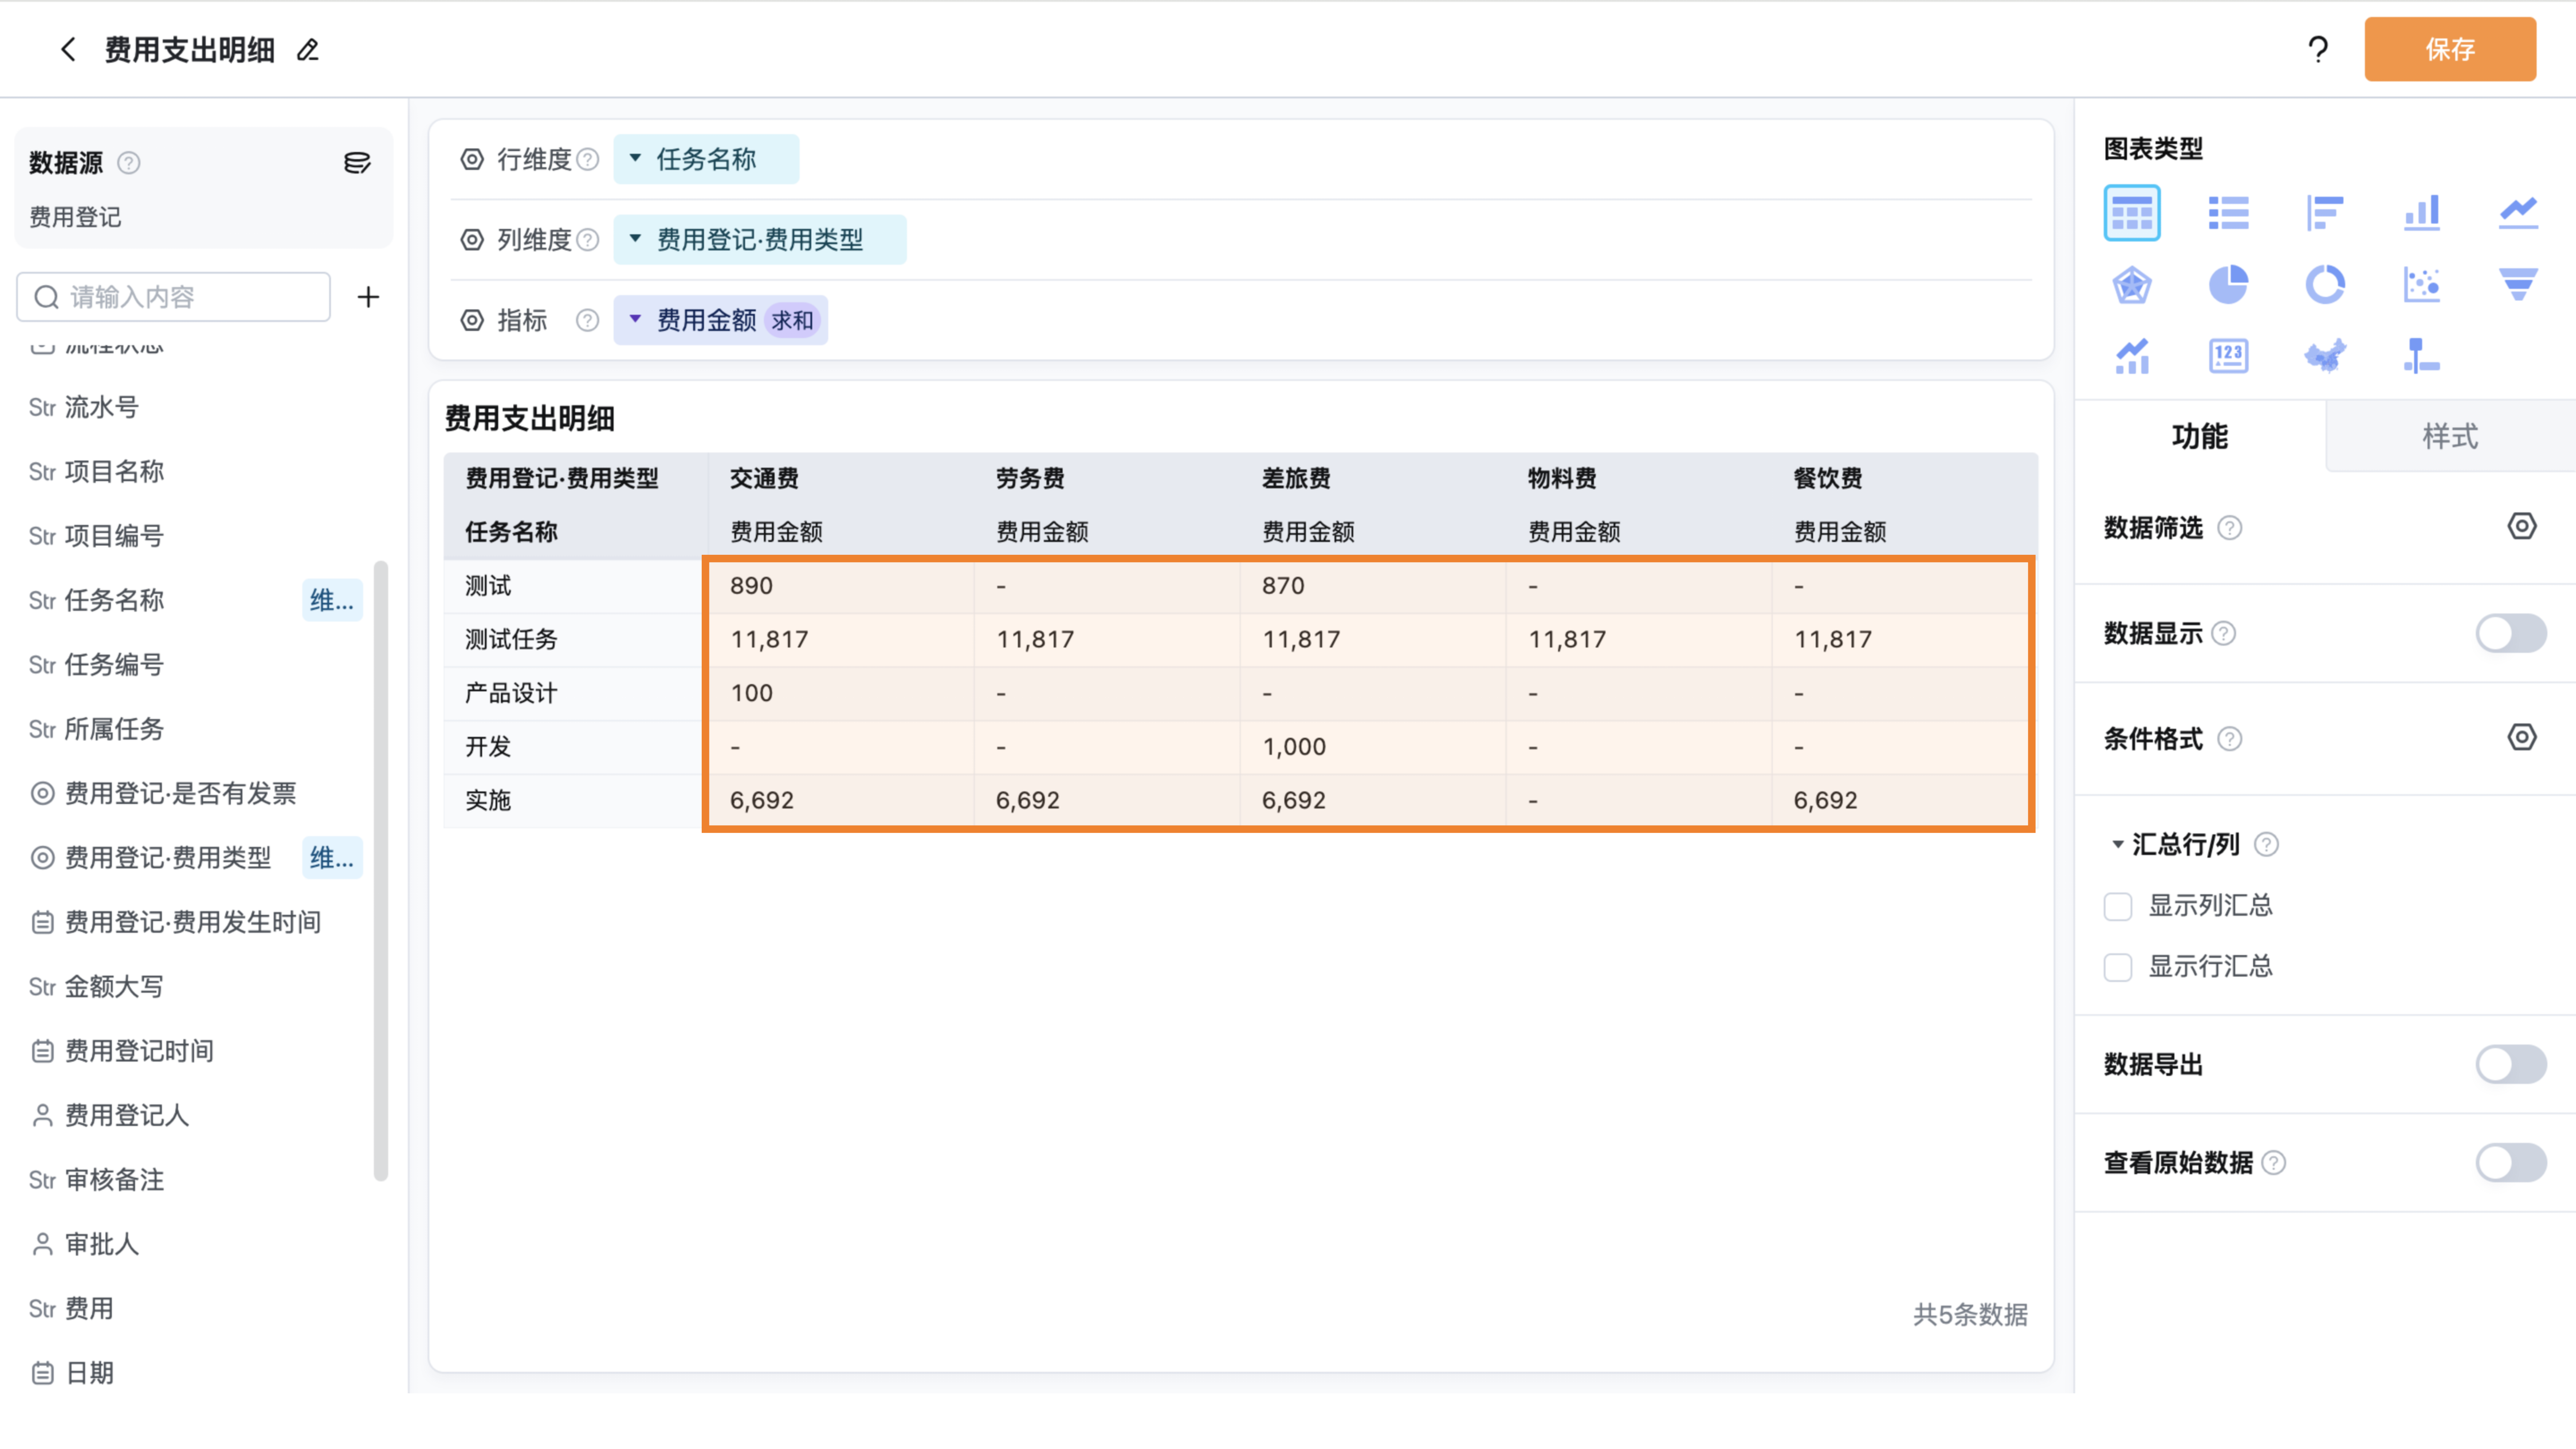Pick the donut chart type
Image resolution: width=2576 pixels, height=1449 pixels.
tap(2325, 285)
